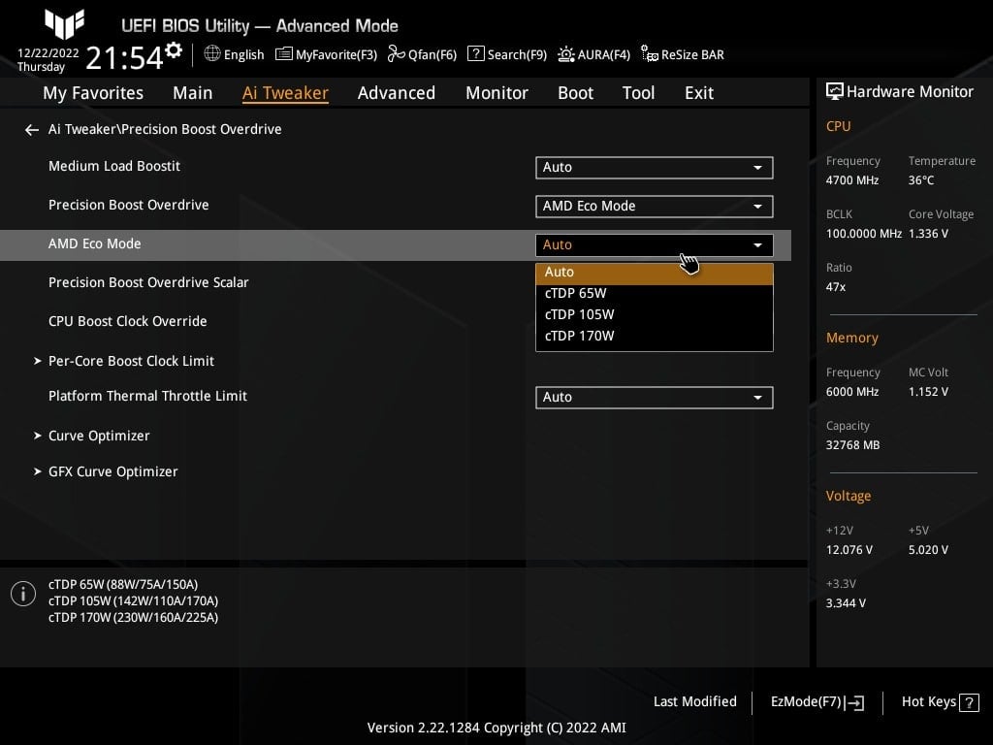Click AURA(F4) label

click(x=603, y=55)
